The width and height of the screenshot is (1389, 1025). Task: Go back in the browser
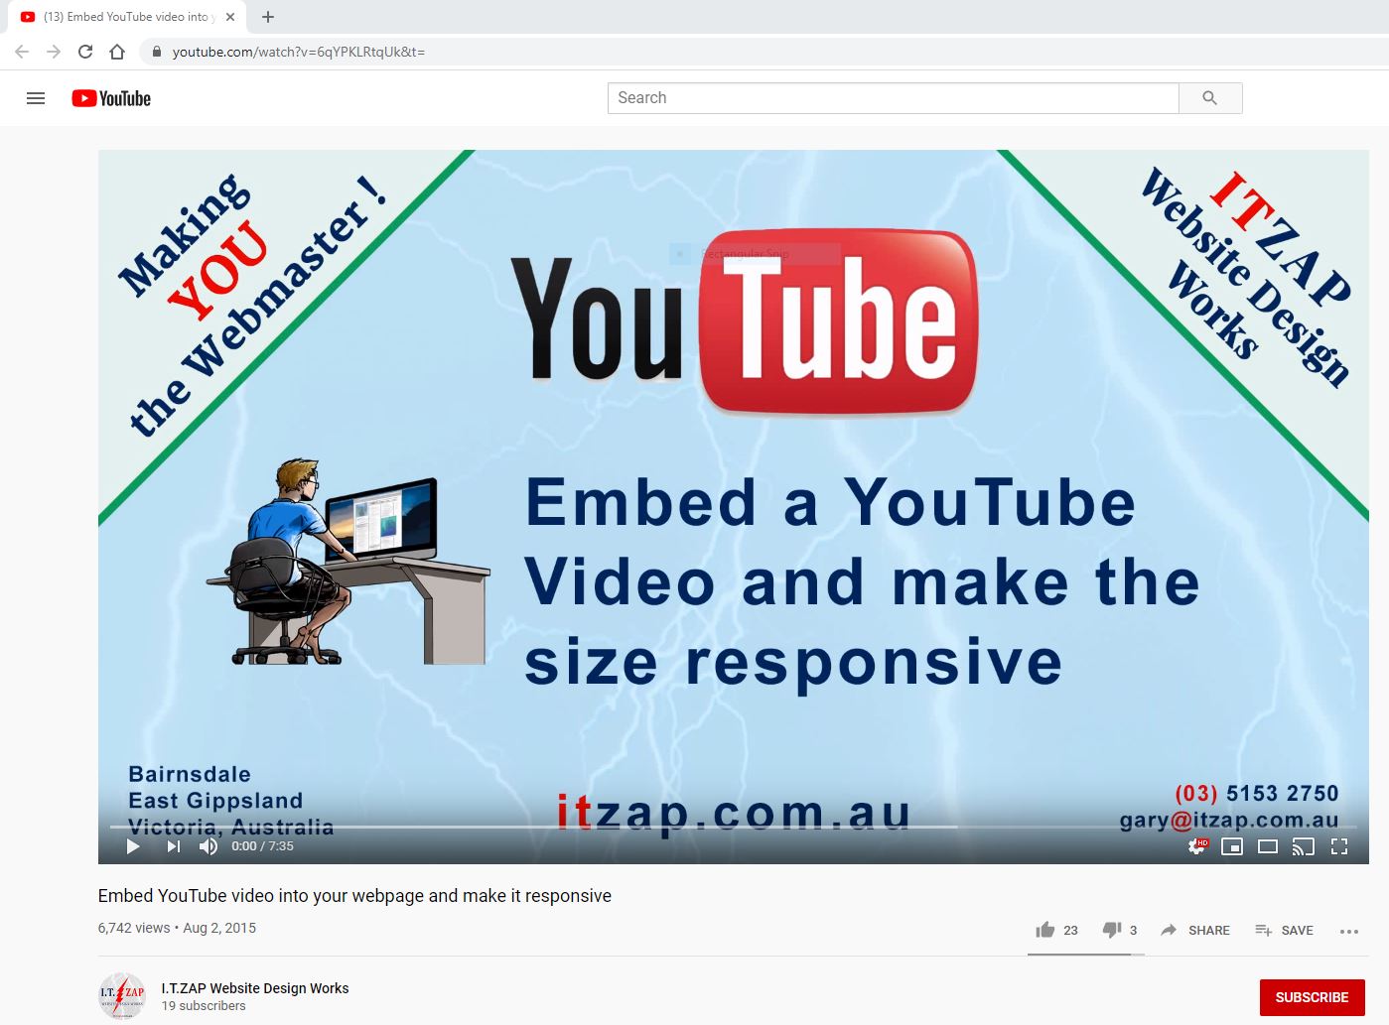click(22, 52)
